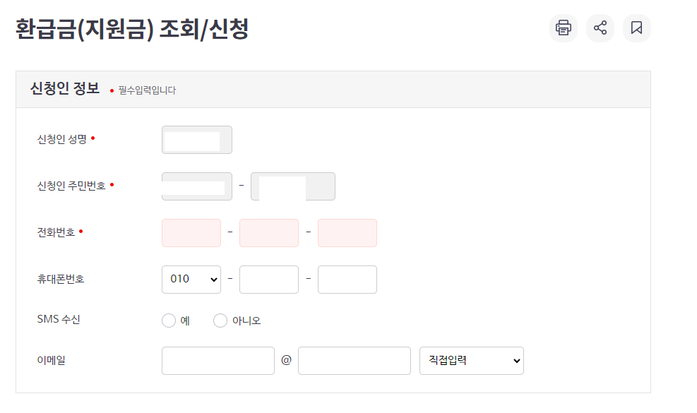The width and height of the screenshot is (697, 413).
Task: Click the email username input field
Action: [x=218, y=360]
